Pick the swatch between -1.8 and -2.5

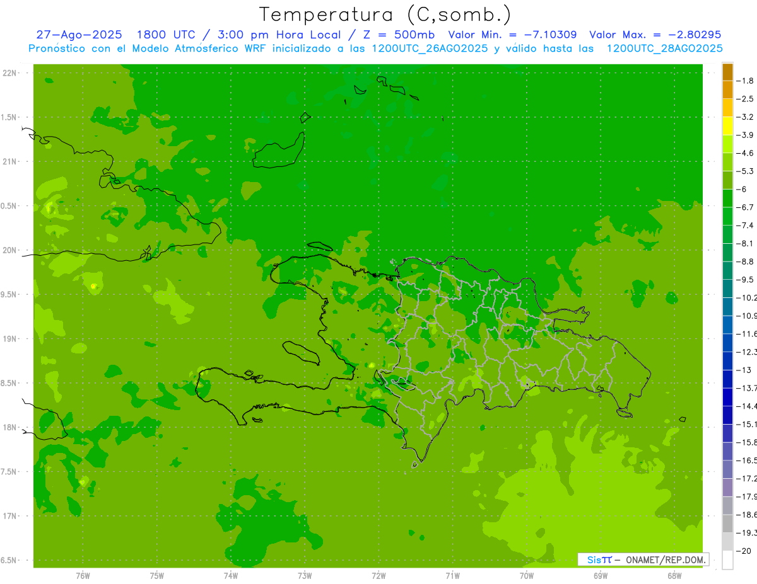(727, 90)
